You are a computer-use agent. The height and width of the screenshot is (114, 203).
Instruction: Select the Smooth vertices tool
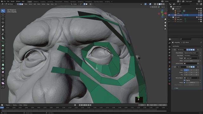pos(3,72)
